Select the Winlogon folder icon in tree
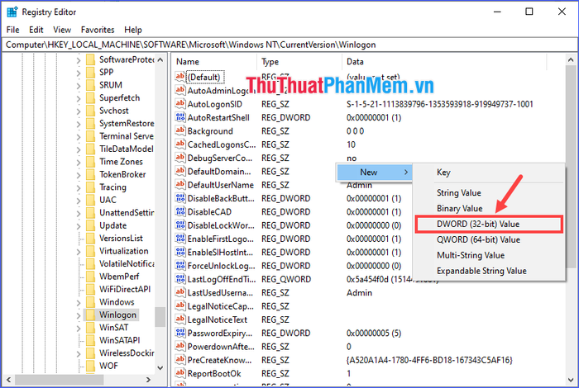Image resolution: width=579 pixels, height=388 pixels. tap(90, 315)
